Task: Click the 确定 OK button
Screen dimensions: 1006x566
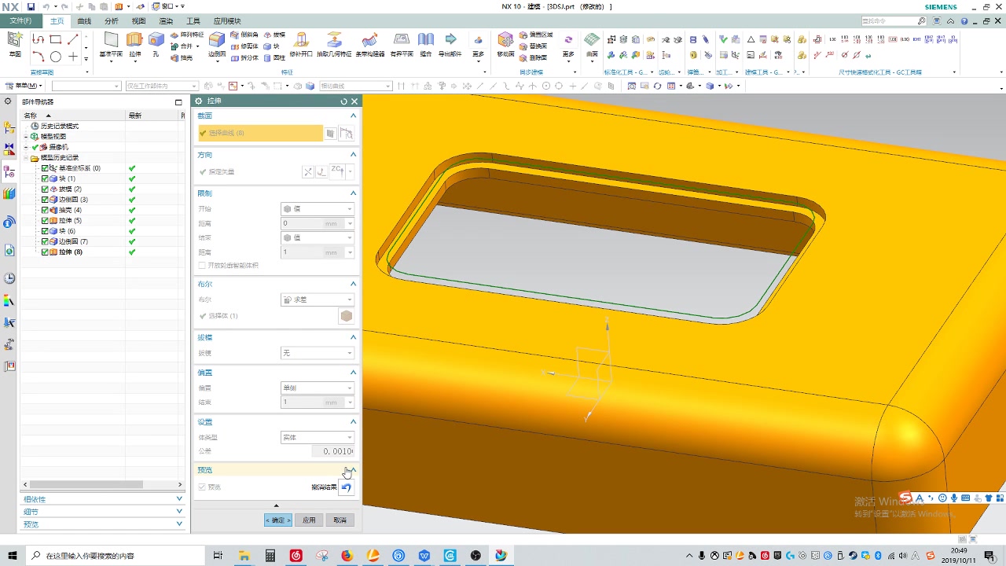Action: (278, 520)
